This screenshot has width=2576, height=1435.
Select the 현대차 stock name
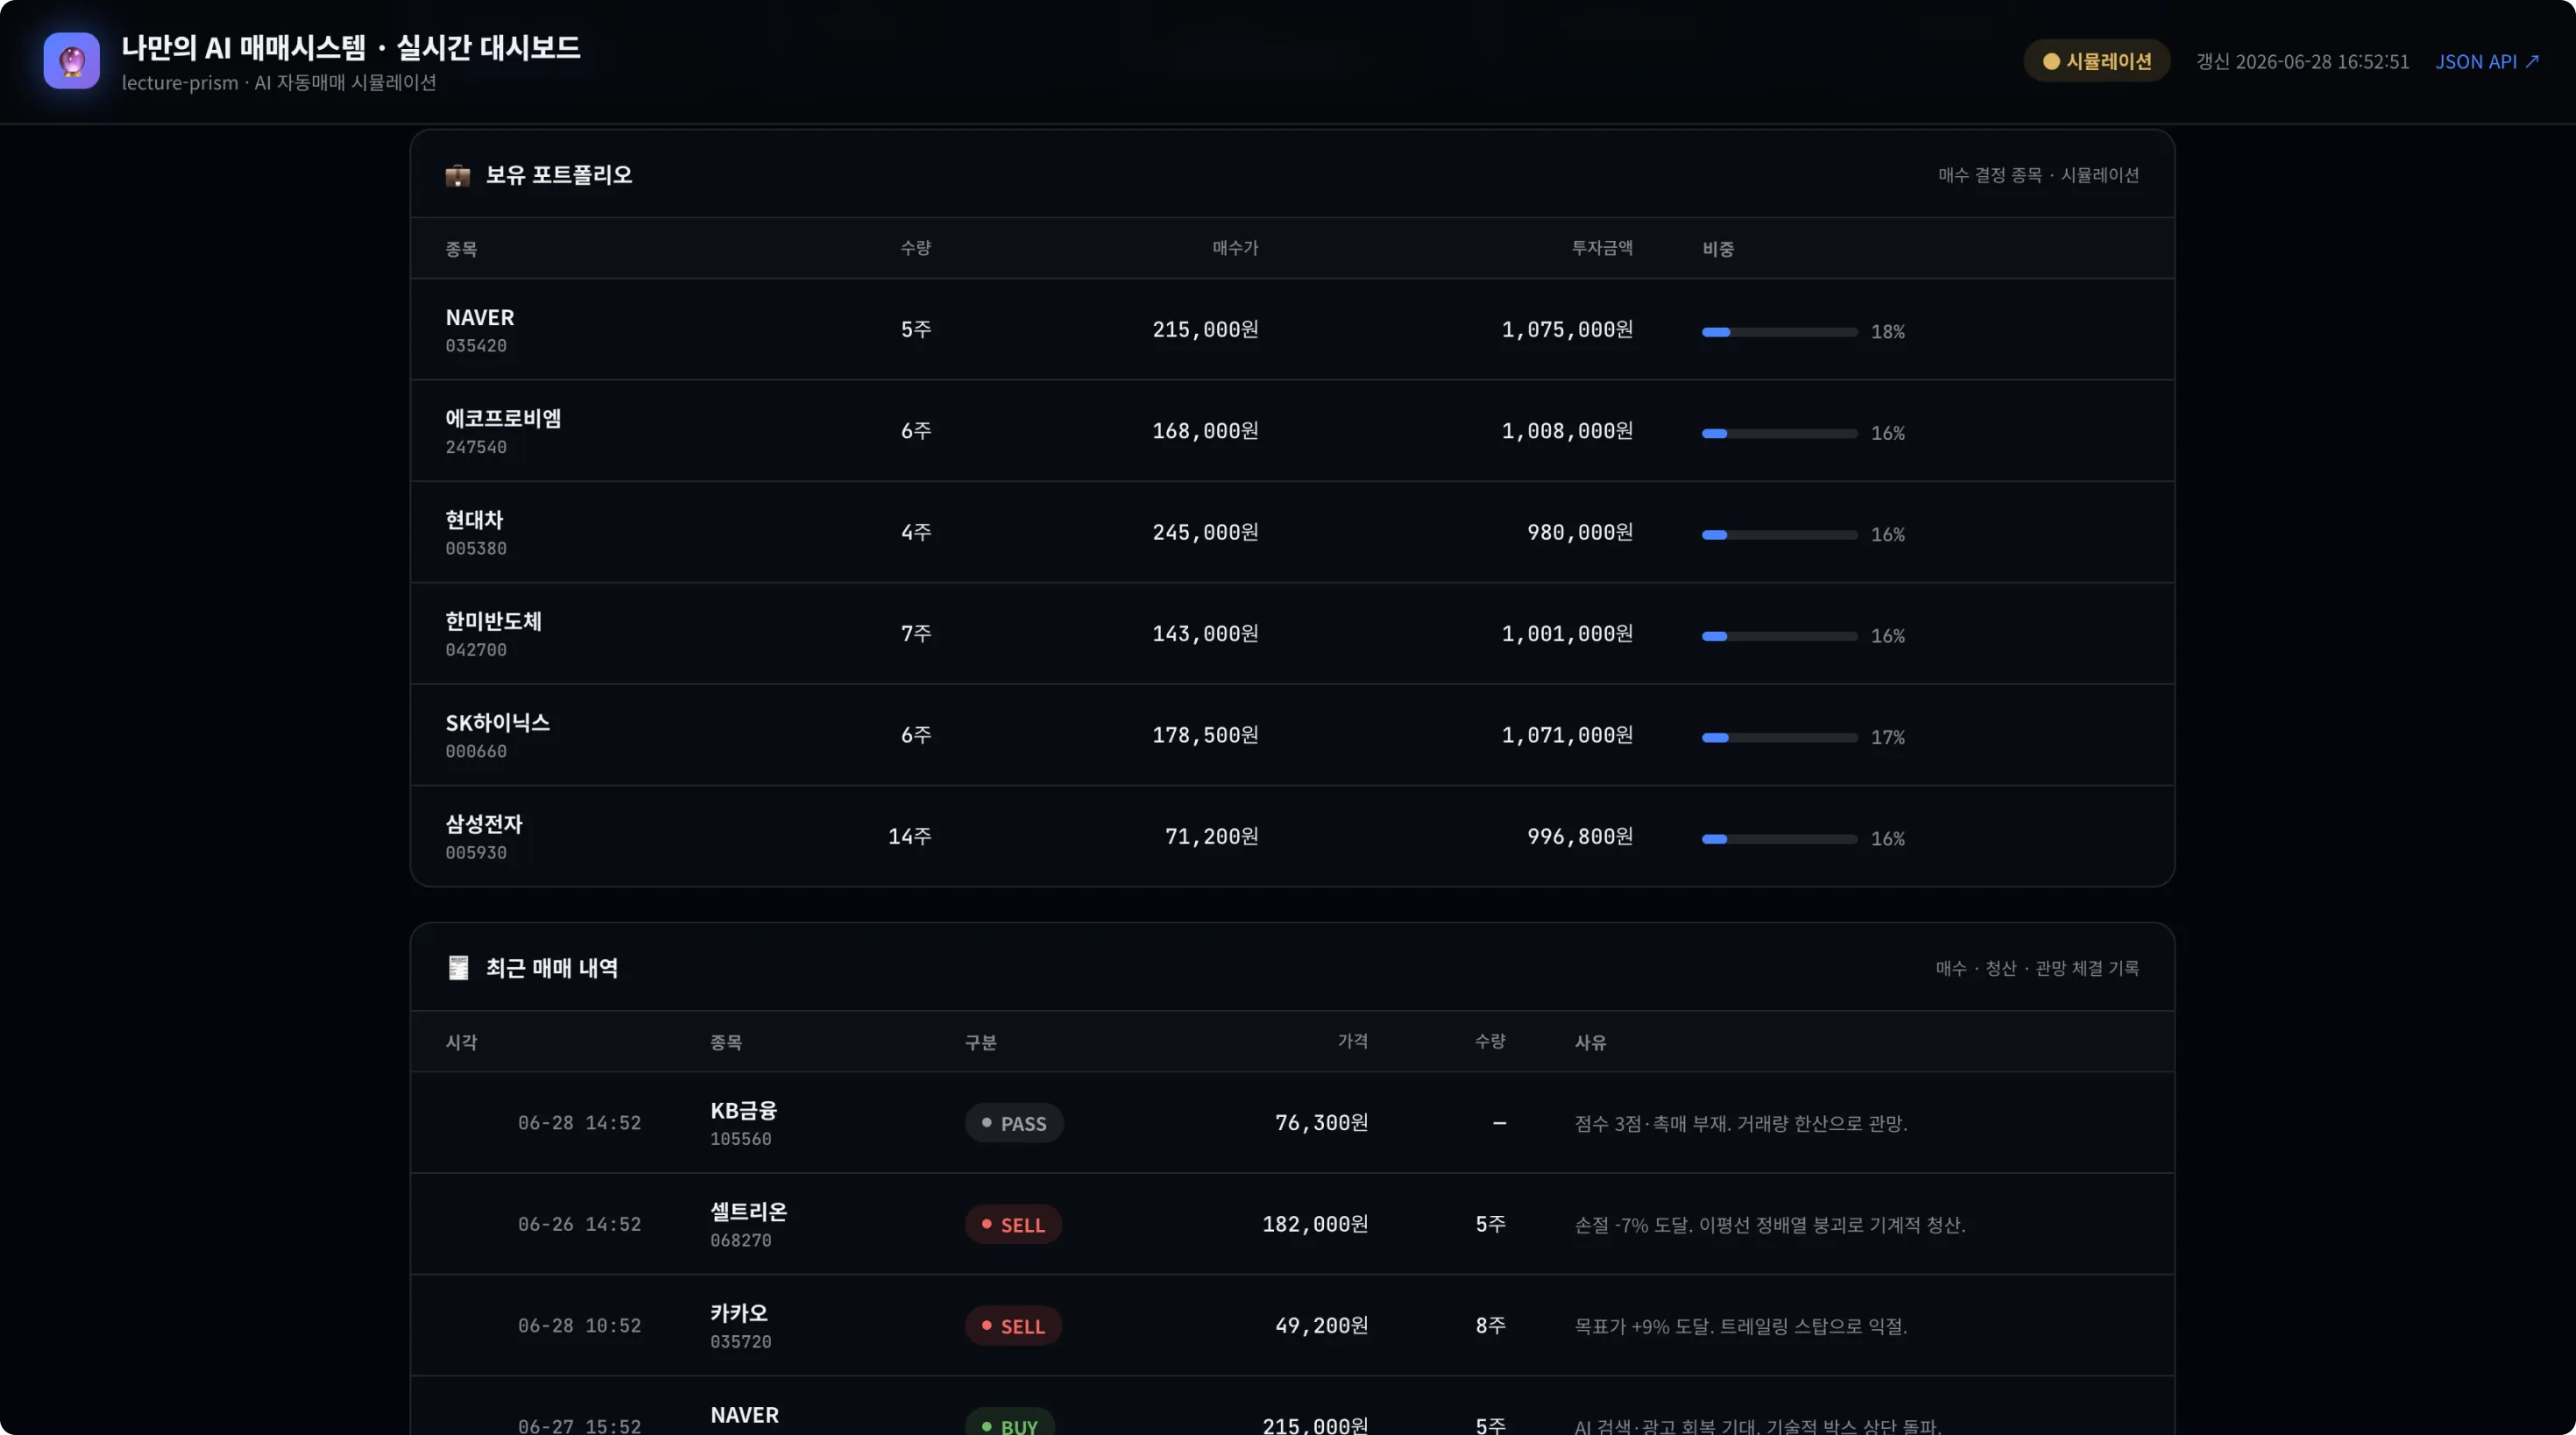474,520
